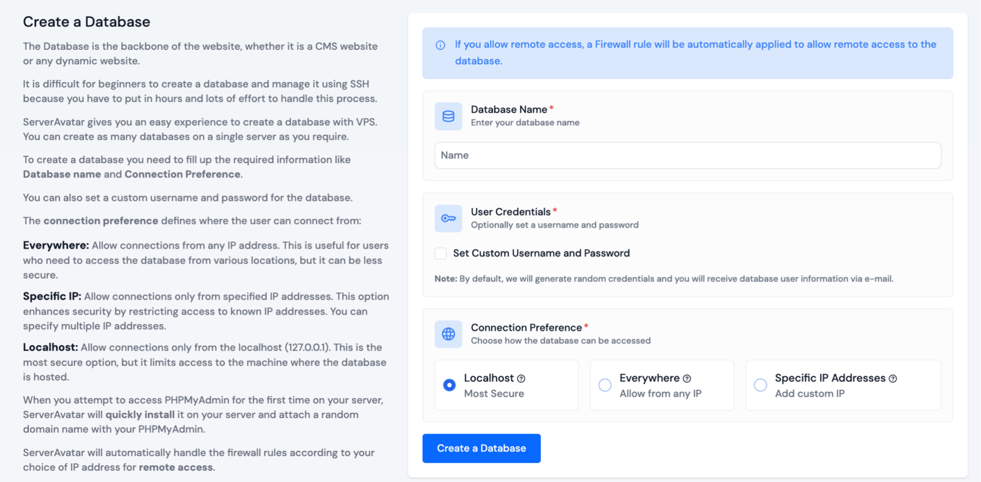Click the Add custom IP label
Image resolution: width=981 pixels, height=482 pixels.
coord(810,393)
